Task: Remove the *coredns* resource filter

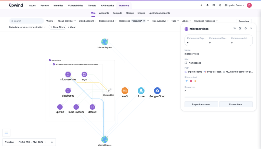Action: click(x=143, y=21)
